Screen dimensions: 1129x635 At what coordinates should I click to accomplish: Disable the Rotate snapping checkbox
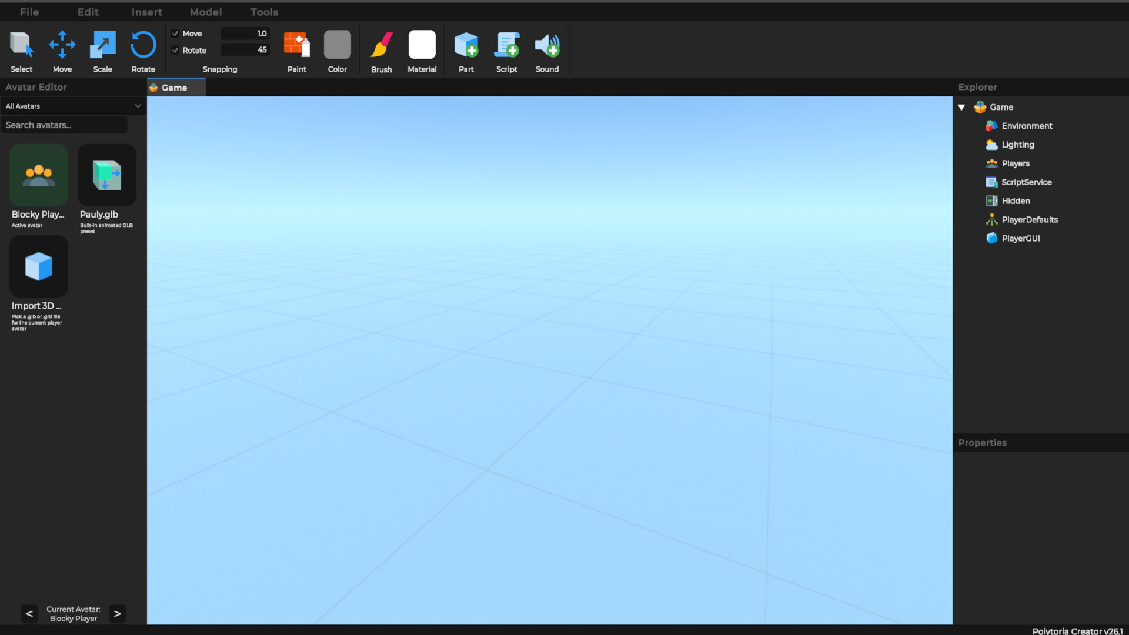tap(175, 50)
